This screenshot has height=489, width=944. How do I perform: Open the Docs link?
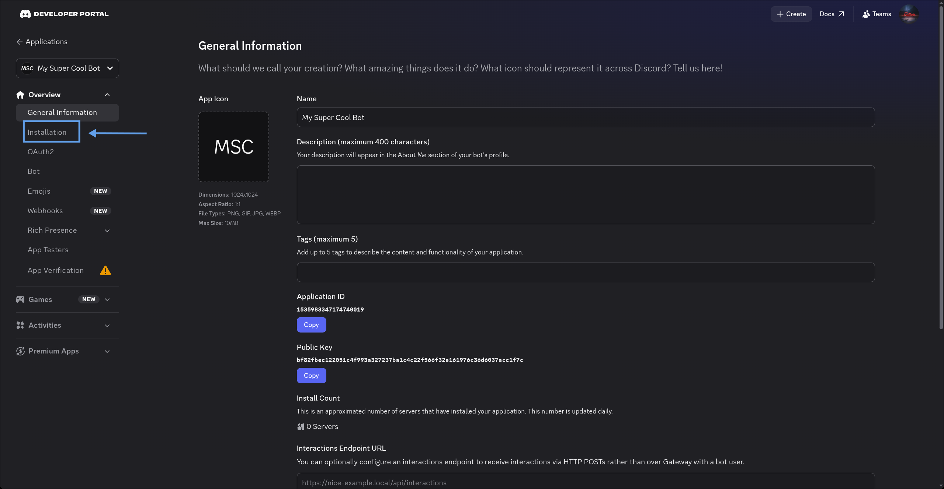tap(832, 14)
